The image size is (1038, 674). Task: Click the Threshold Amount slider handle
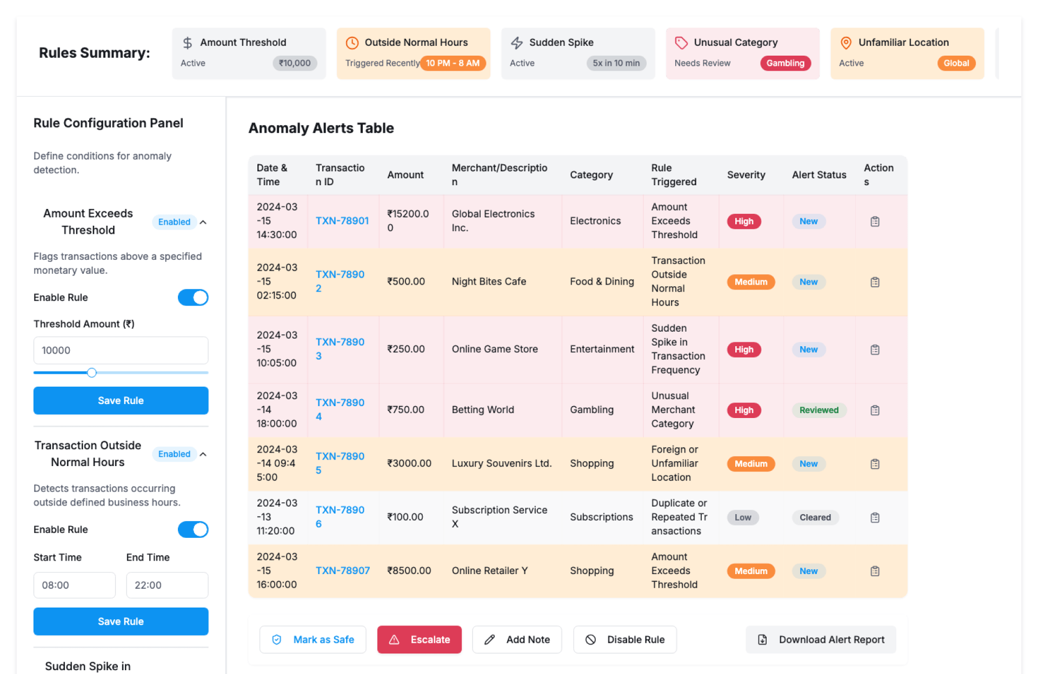click(x=92, y=373)
